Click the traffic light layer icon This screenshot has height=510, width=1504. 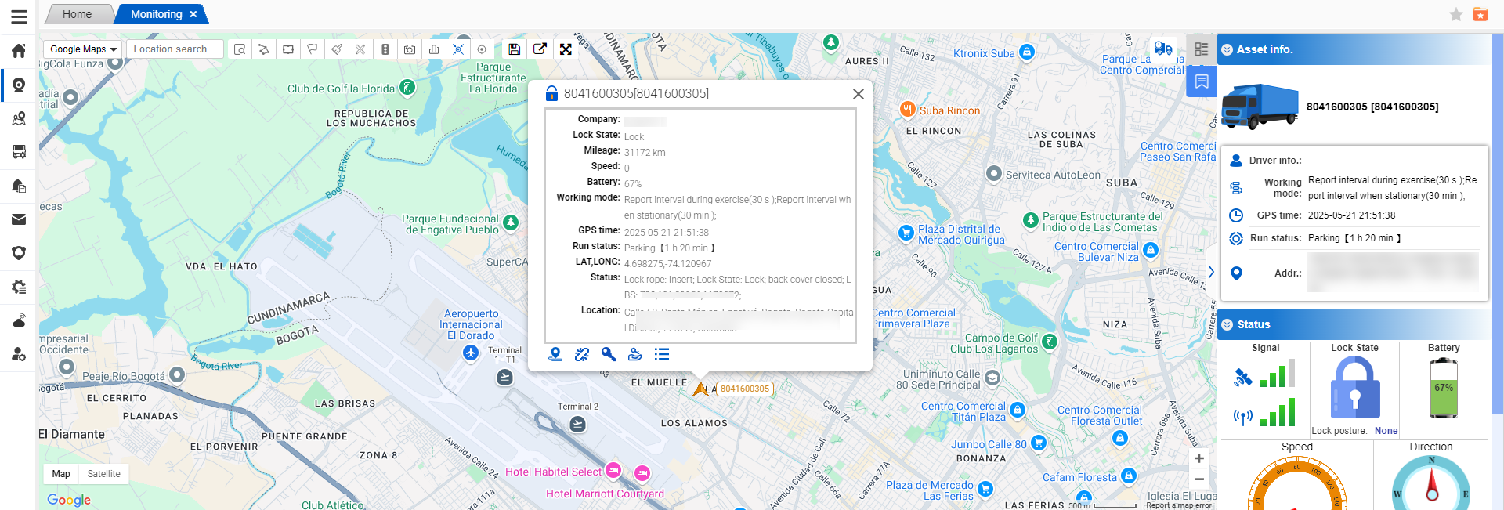tap(385, 49)
